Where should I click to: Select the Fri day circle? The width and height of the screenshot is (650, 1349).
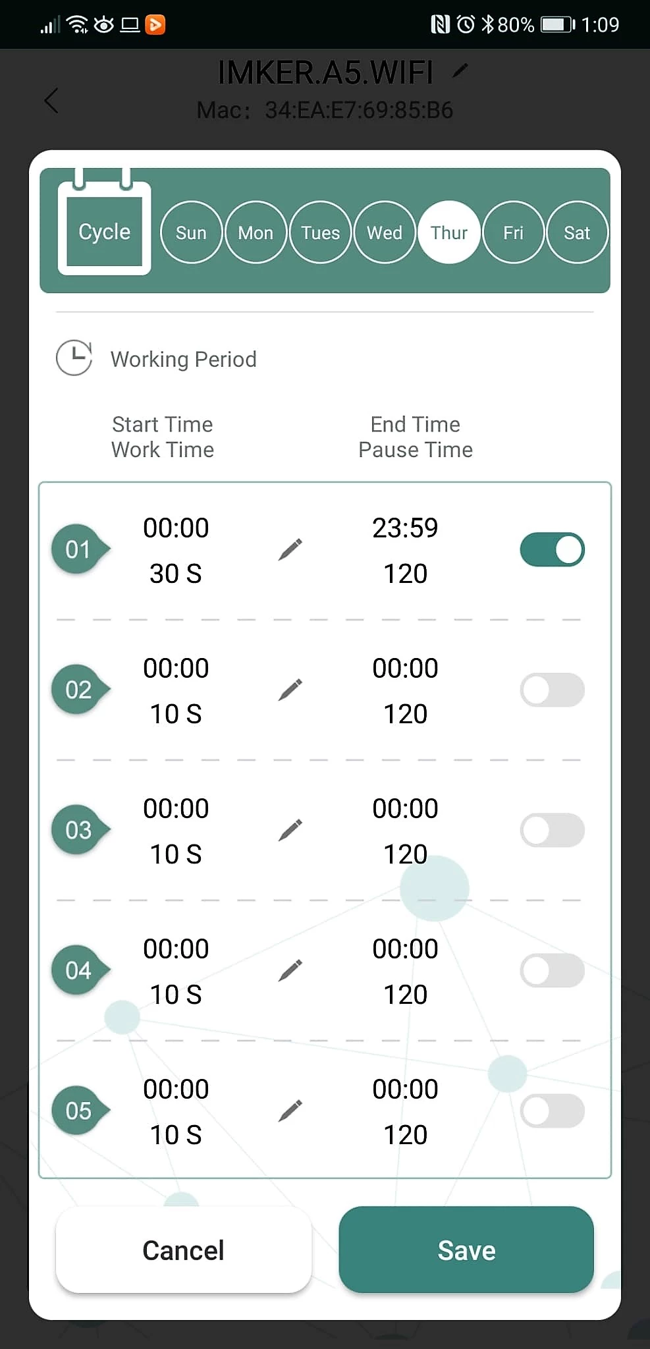coord(513,233)
